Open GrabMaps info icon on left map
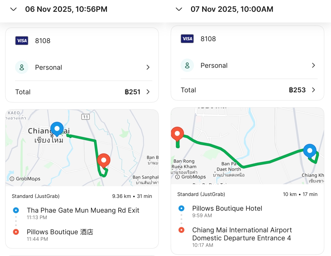Viewport: 331px width, 256px height. (12, 179)
